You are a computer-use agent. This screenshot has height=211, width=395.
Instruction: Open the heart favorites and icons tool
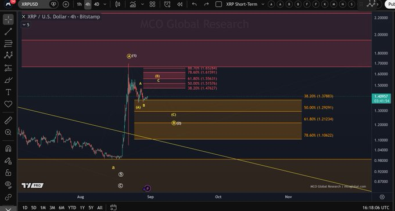[x=8, y=104]
